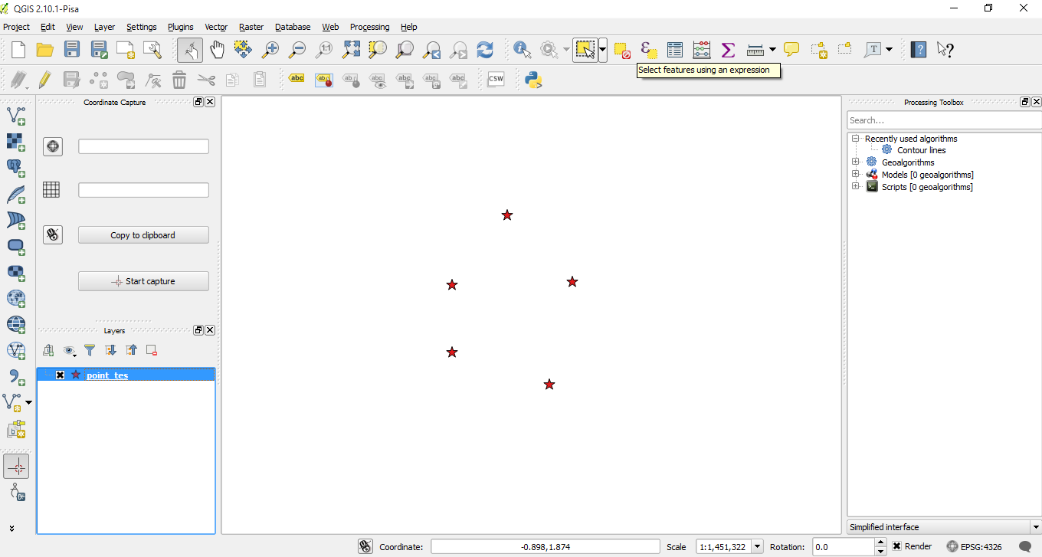The image size is (1042, 557).
Task: Click the Start capture button
Action: pyautogui.click(x=143, y=280)
